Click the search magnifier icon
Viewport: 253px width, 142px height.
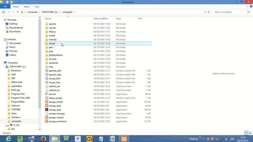[x=248, y=12]
